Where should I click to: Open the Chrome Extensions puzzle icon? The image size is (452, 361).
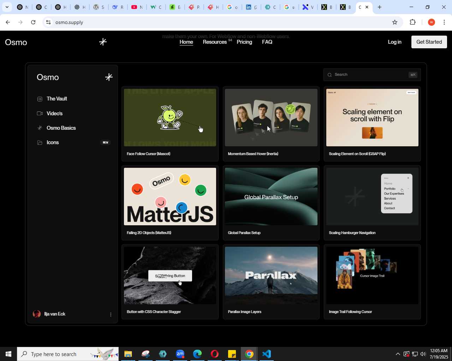coord(412,22)
